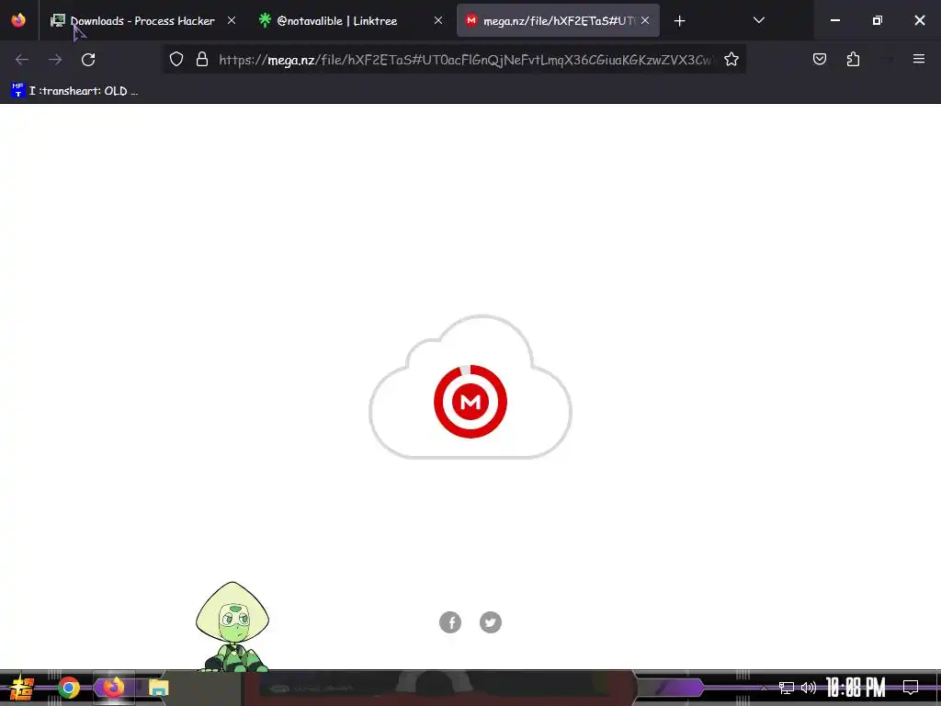Image resolution: width=941 pixels, height=706 pixels.
Task: Click Firefox icon on taskbar
Action: click(x=113, y=688)
